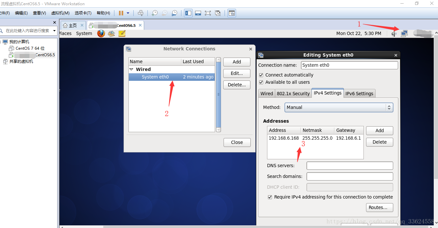Close the 主页 tab

tap(82, 25)
